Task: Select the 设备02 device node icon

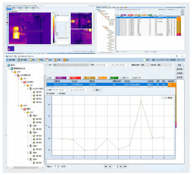Action: coord(31,115)
